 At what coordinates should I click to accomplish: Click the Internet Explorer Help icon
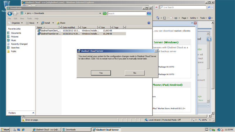click(x=210, y=18)
